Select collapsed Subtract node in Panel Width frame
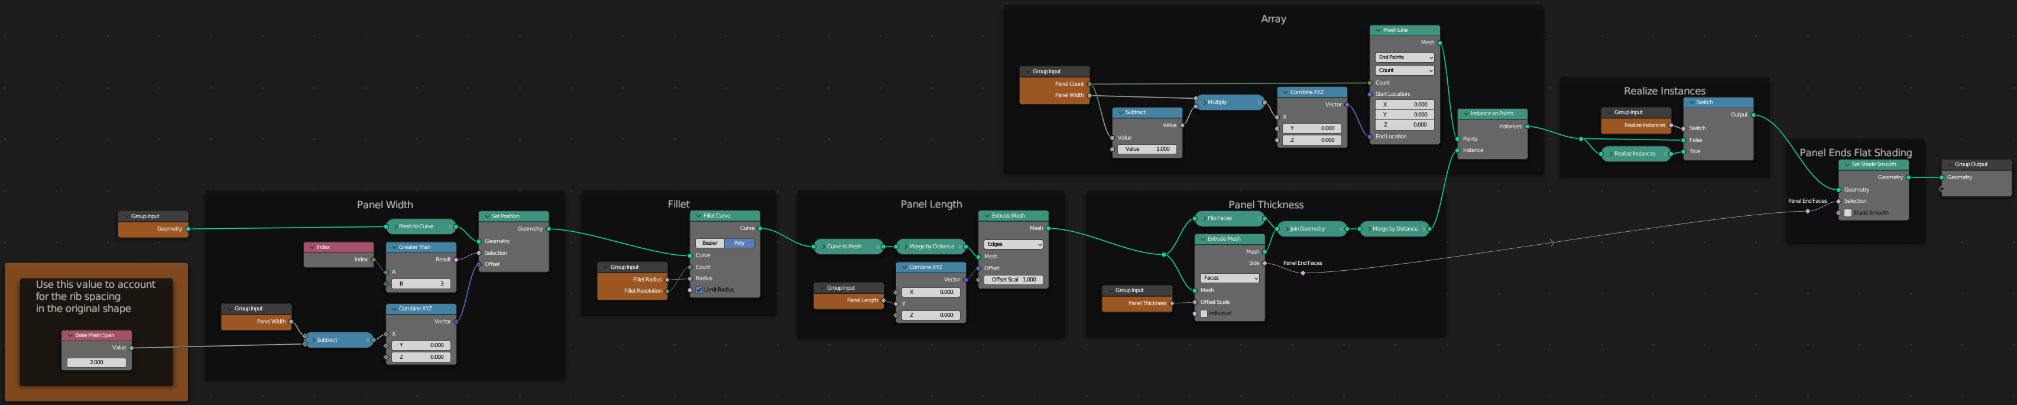The image size is (2017, 405). [340, 340]
